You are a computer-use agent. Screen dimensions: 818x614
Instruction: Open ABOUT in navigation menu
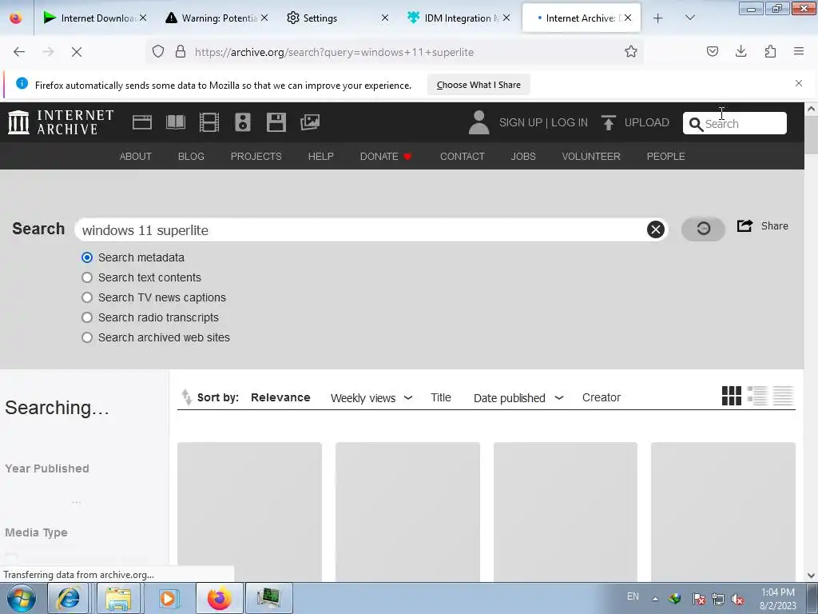[136, 156]
